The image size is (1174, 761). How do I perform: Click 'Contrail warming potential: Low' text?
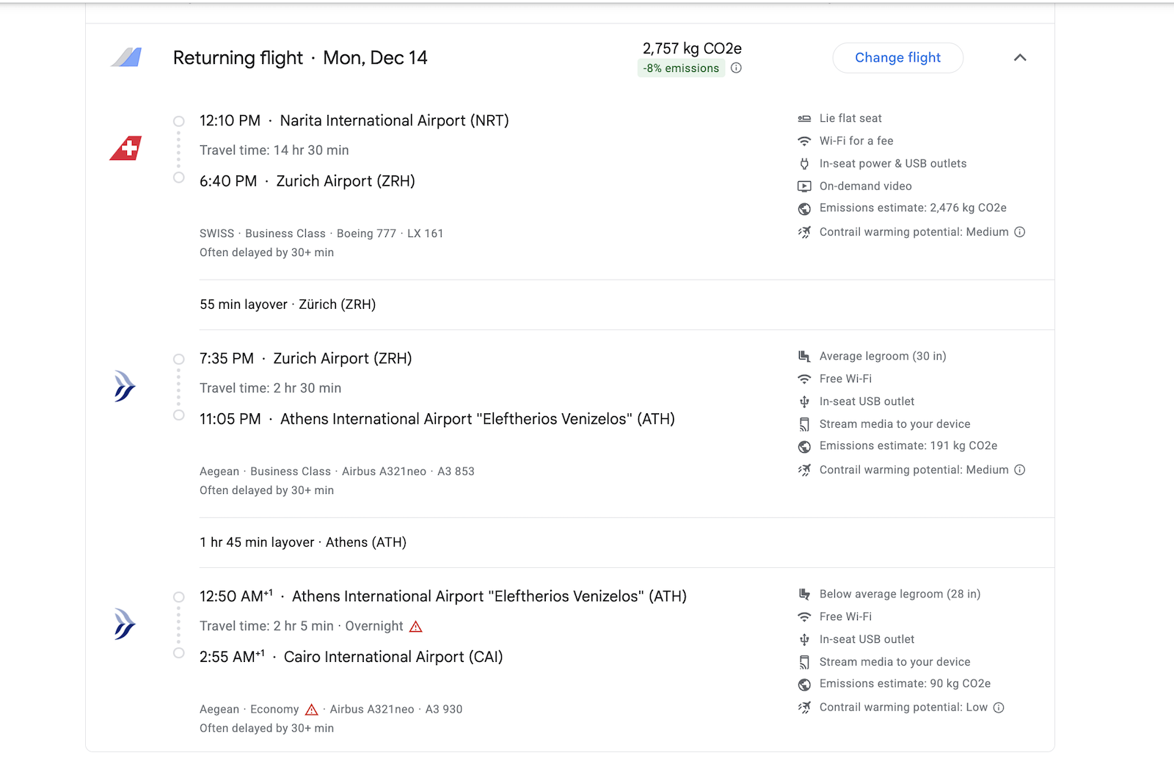click(x=903, y=707)
